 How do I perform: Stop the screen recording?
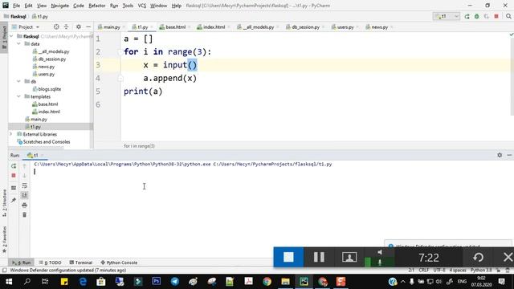pos(288,257)
